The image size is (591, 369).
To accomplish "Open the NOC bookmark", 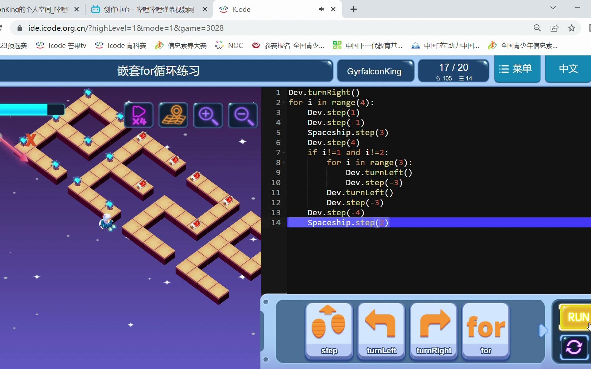I will pyautogui.click(x=229, y=45).
